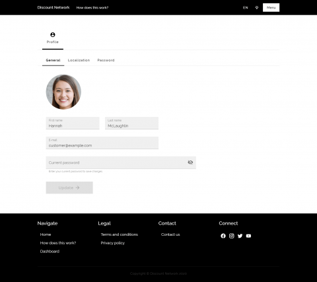
Task: Open the EN language selector
Action: coord(246,7)
